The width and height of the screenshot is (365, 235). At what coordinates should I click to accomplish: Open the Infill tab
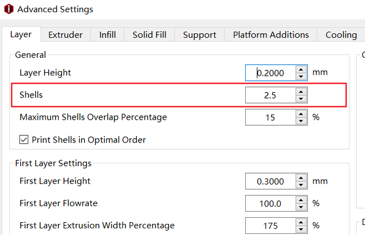(107, 35)
